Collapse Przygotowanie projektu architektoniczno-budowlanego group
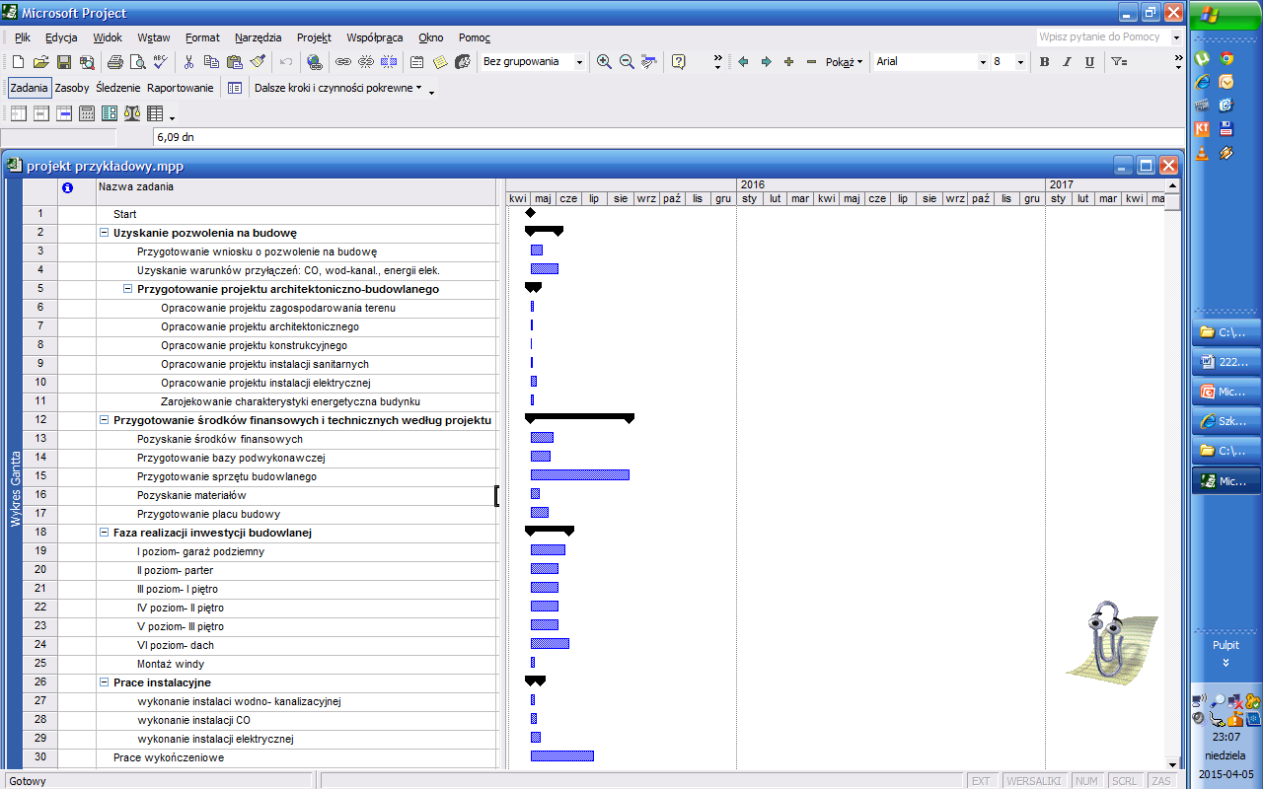This screenshot has width=1263, height=789. point(127,290)
